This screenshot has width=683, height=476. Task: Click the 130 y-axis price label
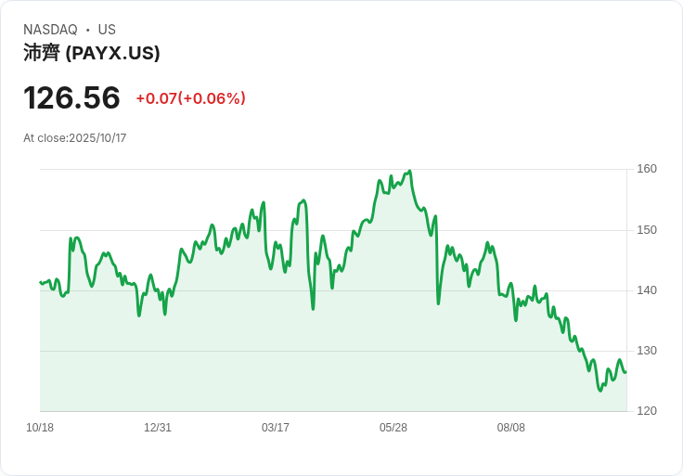point(647,351)
